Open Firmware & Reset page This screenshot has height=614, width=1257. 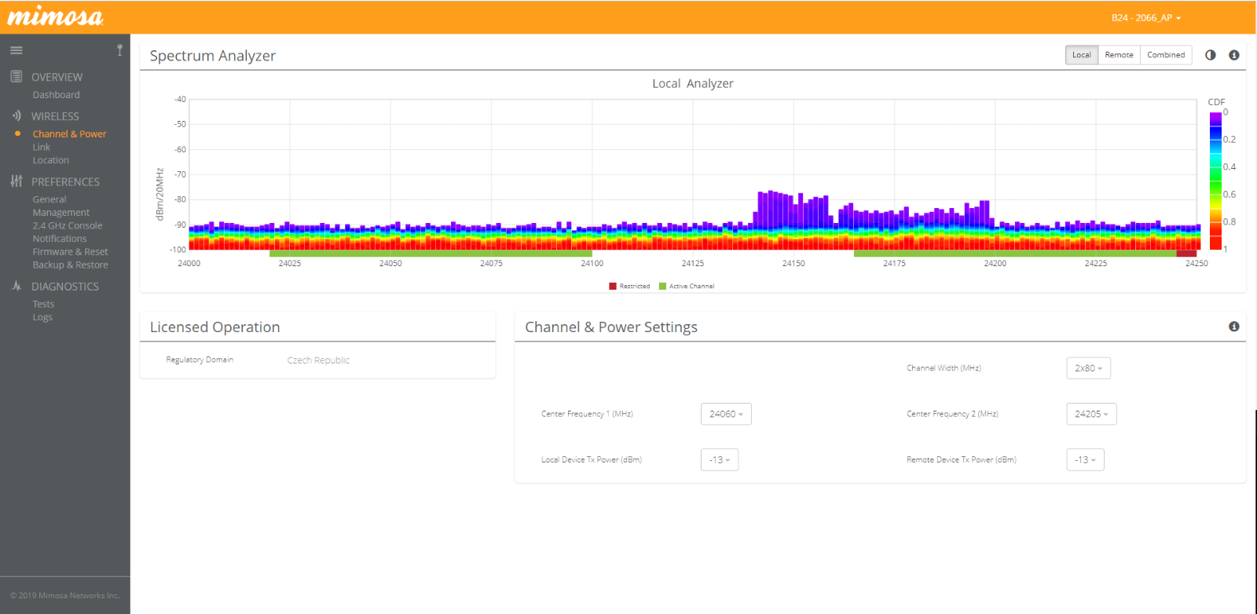tap(71, 252)
